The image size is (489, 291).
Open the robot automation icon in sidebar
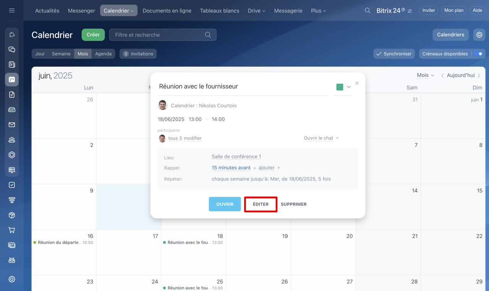click(12, 260)
